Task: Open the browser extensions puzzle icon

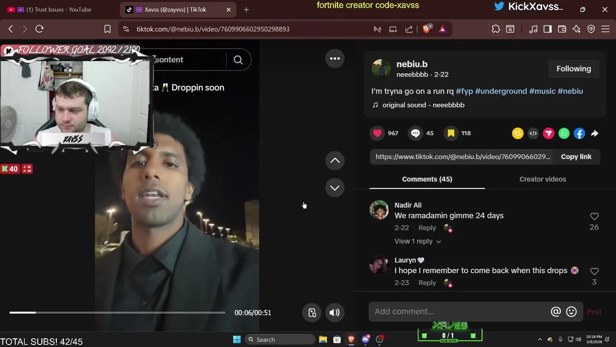Action: [x=496, y=29]
